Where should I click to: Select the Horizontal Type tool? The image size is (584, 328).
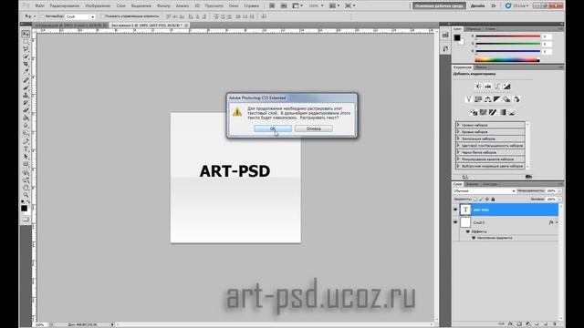click(x=26, y=149)
